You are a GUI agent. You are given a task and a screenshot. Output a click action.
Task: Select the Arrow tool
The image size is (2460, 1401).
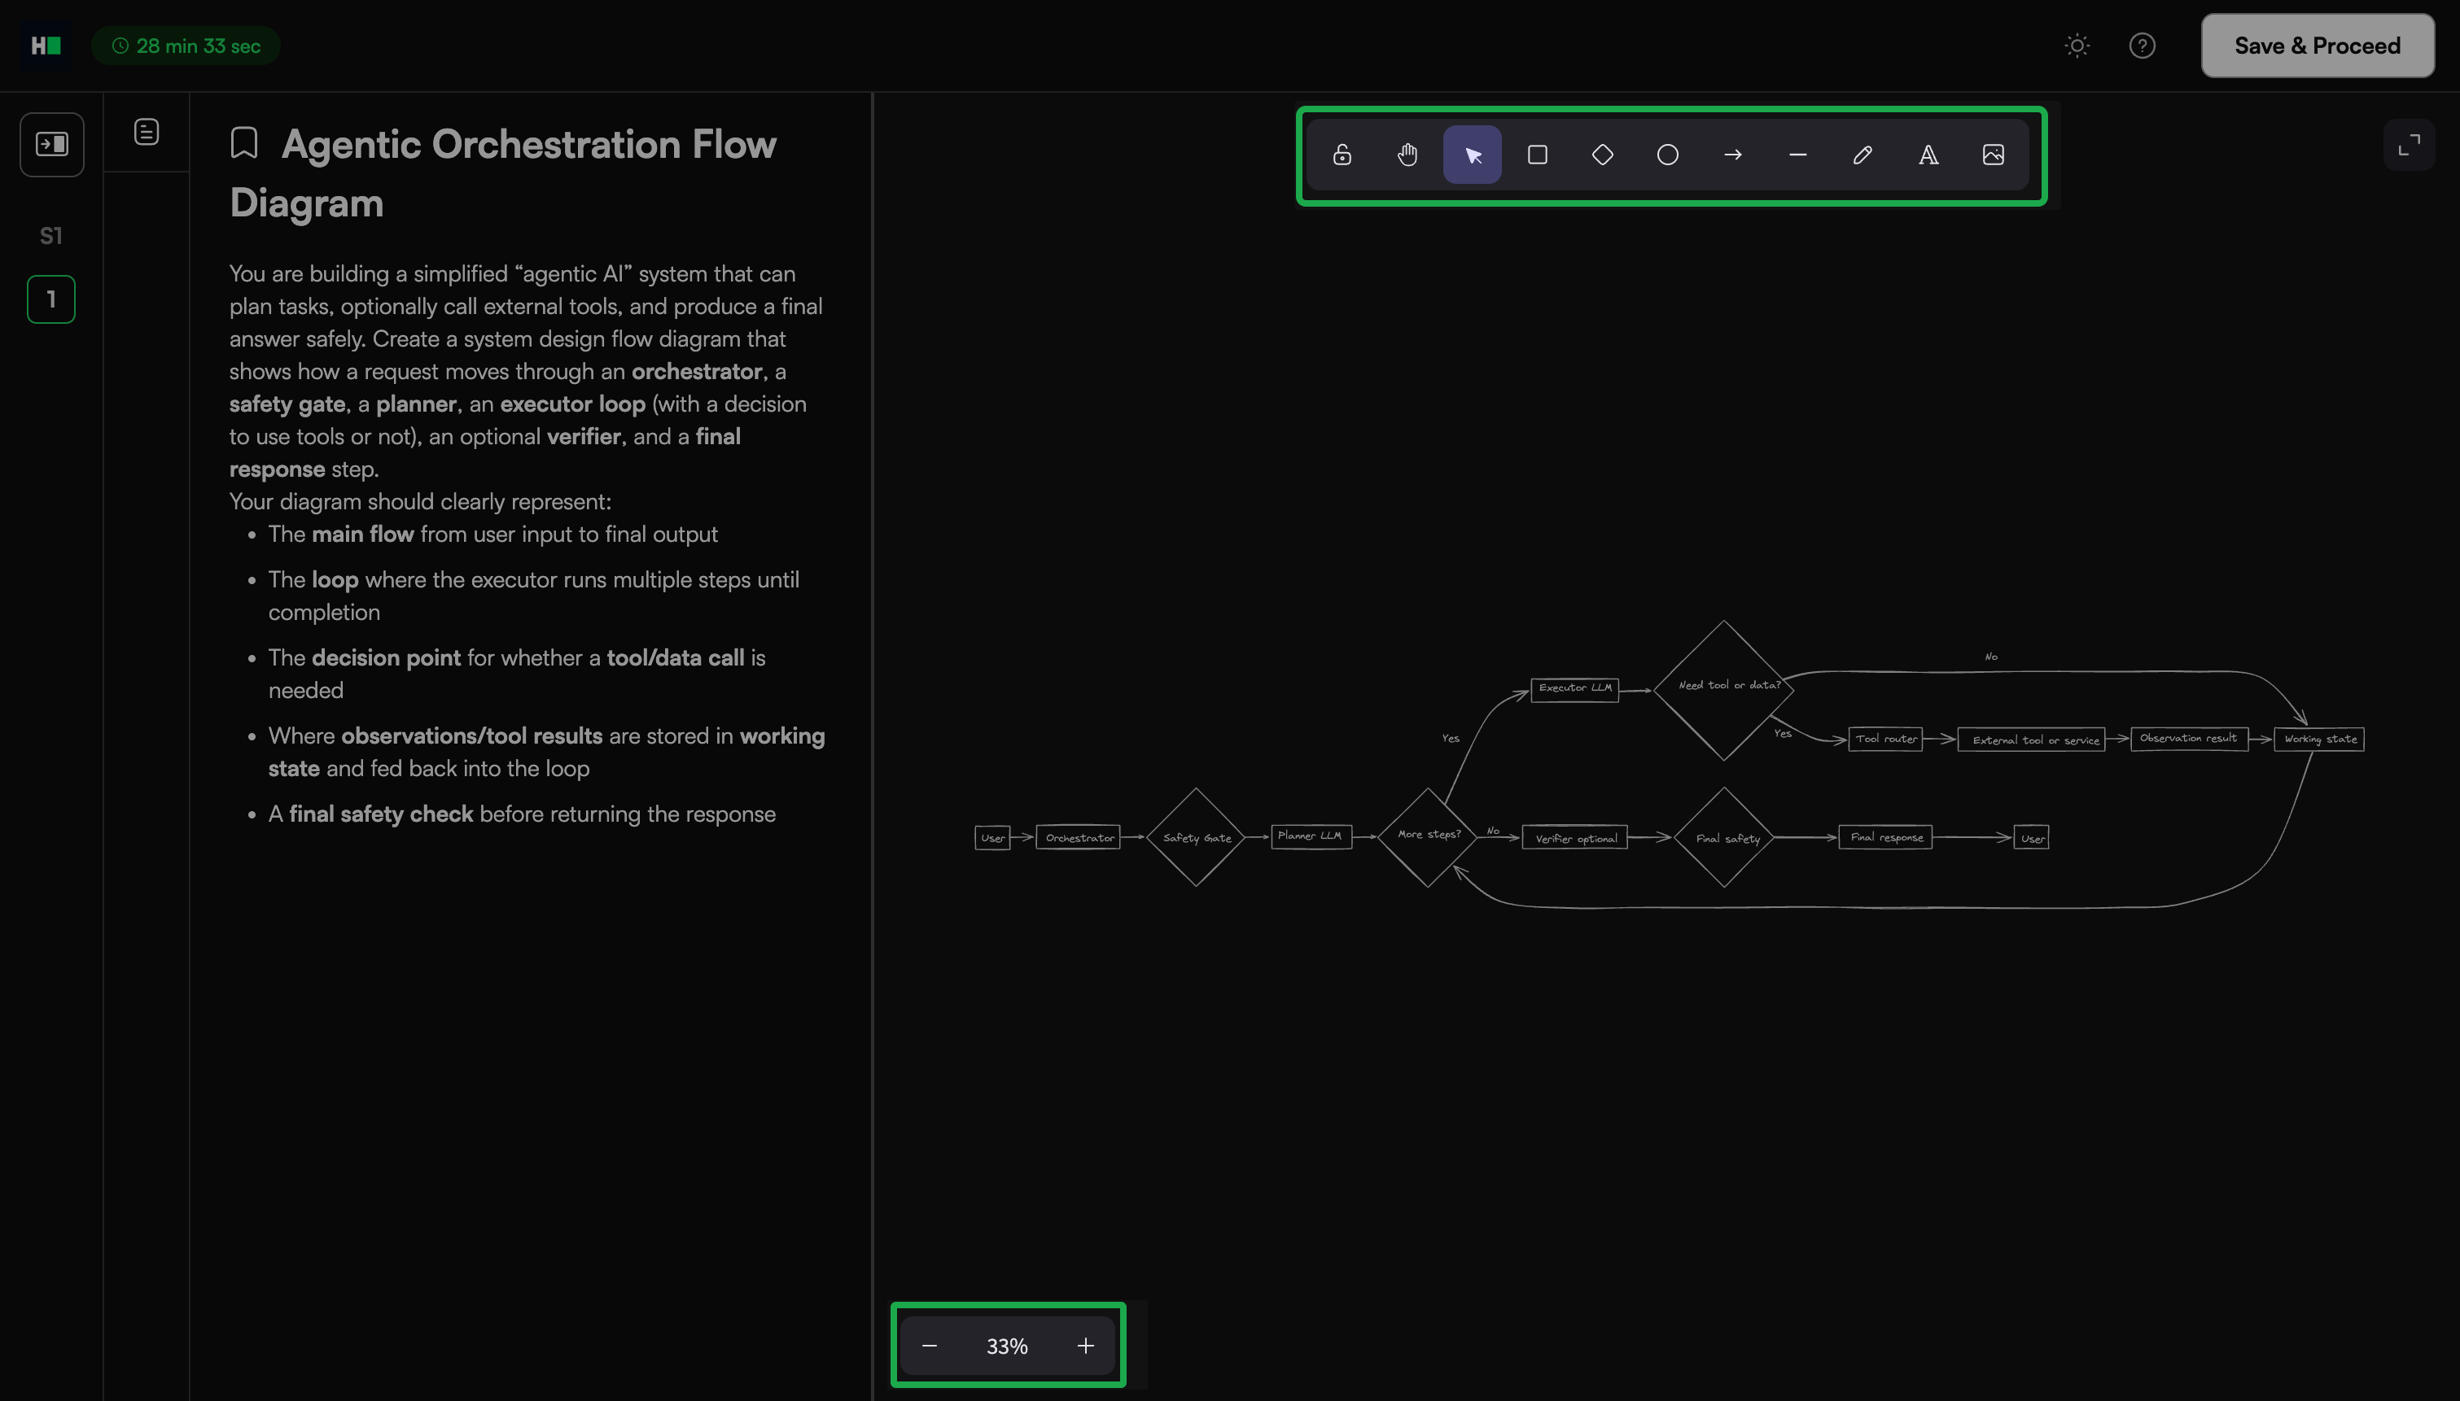click(1732, 155)
